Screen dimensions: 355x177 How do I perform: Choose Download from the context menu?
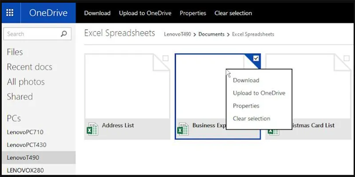[x=246, y=80]
